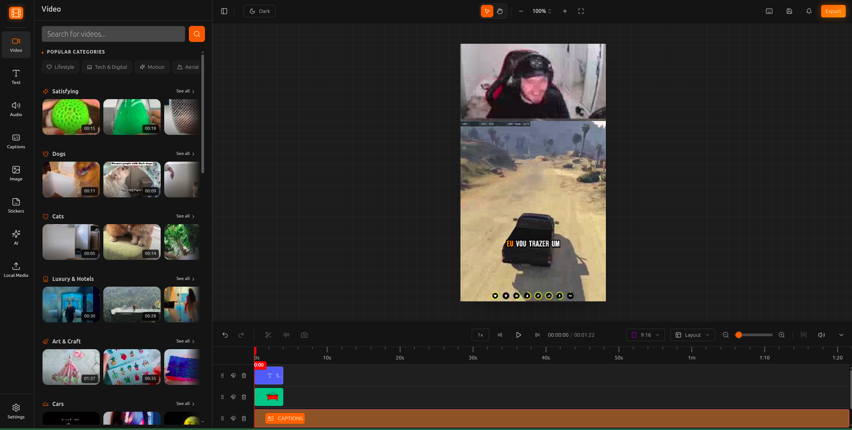Take a snapshot with the camera tool
The width and height of the screenshot is (852, 430).
[304, 335]
